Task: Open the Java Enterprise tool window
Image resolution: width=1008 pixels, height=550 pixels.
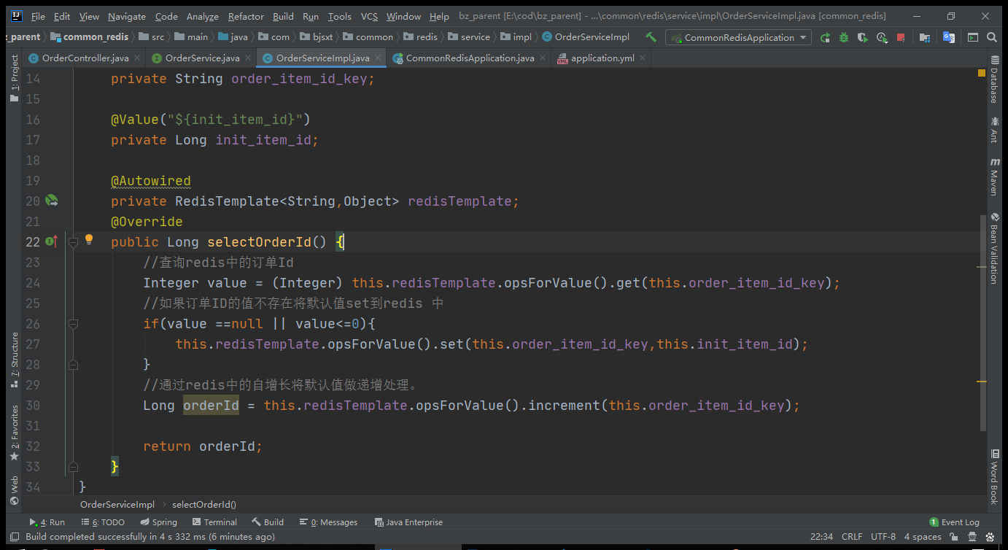Action: coord(408,522)
